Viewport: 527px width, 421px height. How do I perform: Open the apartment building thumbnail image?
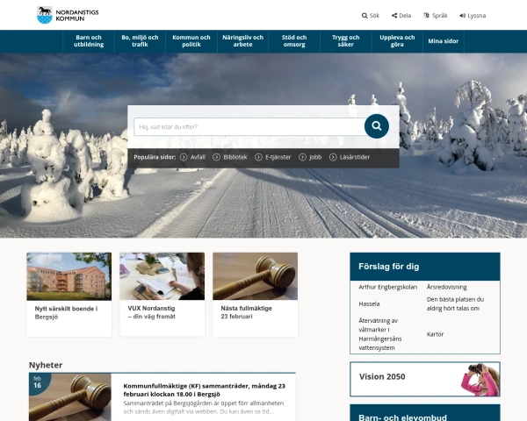pyautogui.click(x=69, y=276)
